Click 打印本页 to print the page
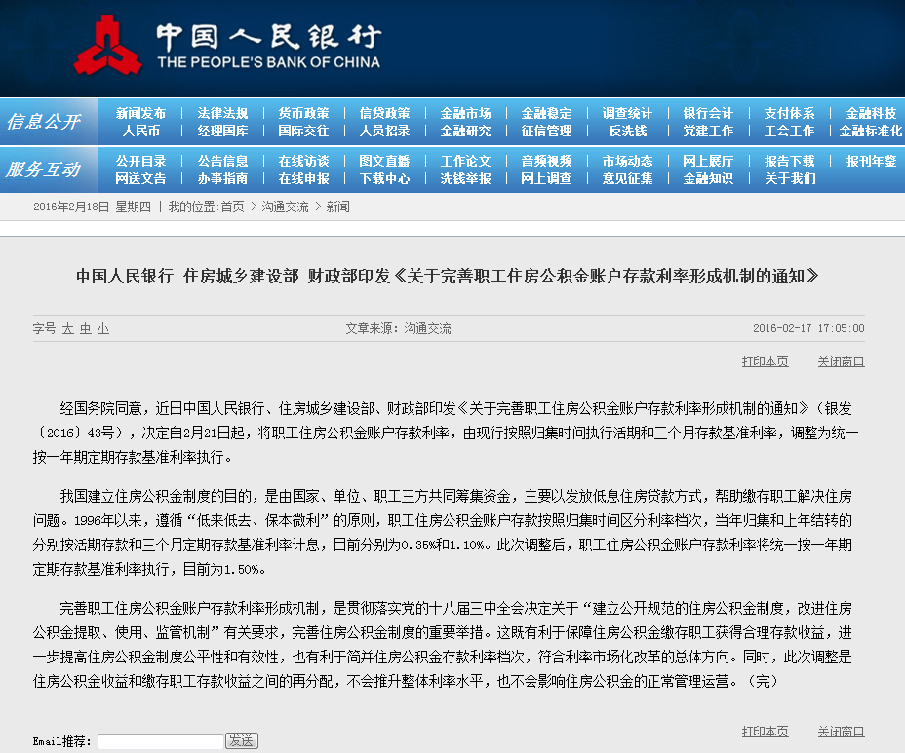 tap(764, 360)
